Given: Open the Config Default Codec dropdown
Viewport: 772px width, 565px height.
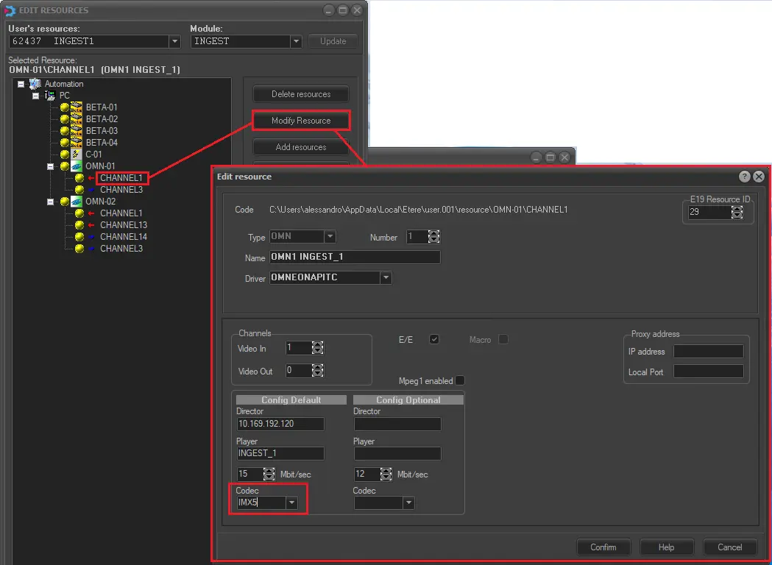Looking at the screenshot, I should [x=292, y=503].
